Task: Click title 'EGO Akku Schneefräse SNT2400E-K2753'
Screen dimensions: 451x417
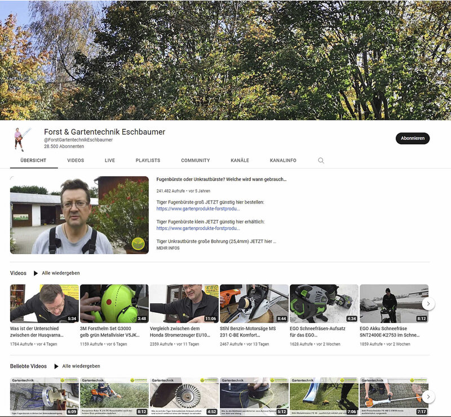Action: pos(390,331)
